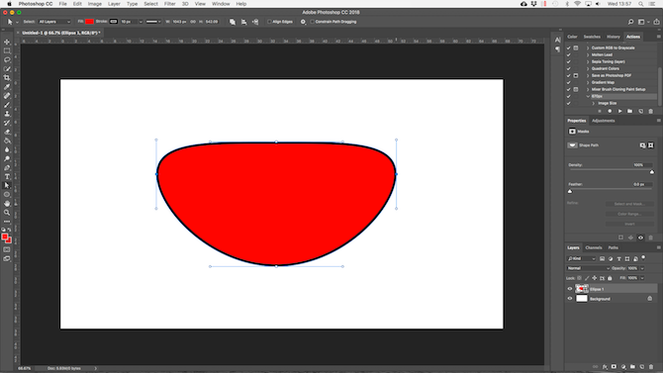
Task: Hide the Ellipse 1 layer
Action: (x=570, y=289)
